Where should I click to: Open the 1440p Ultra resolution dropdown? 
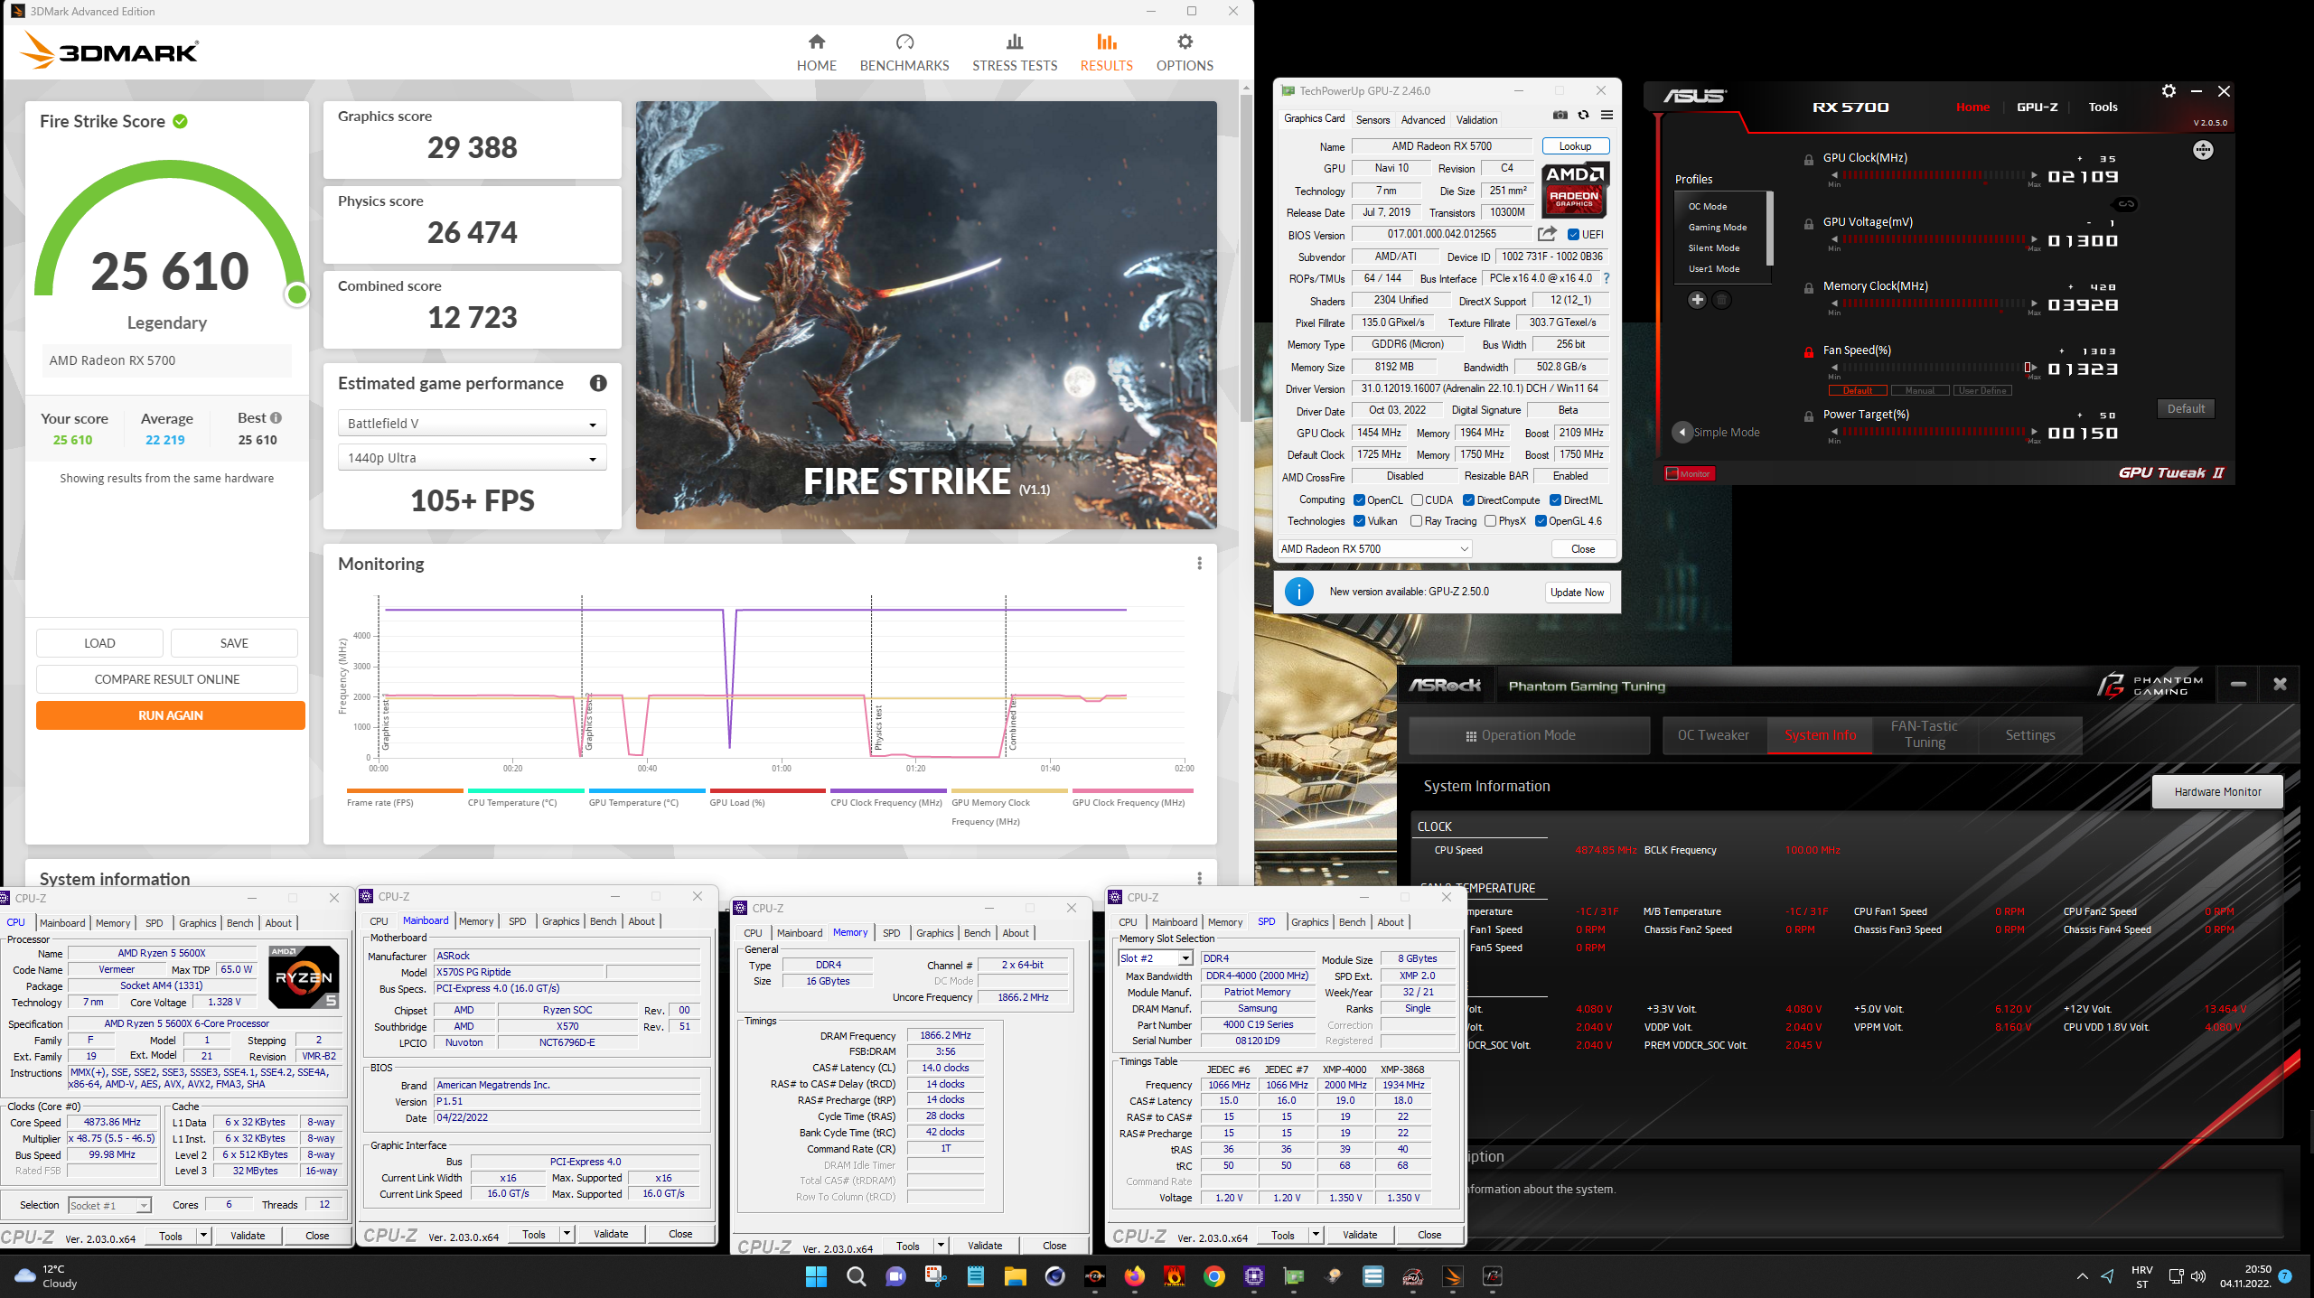tap(472, 458)
